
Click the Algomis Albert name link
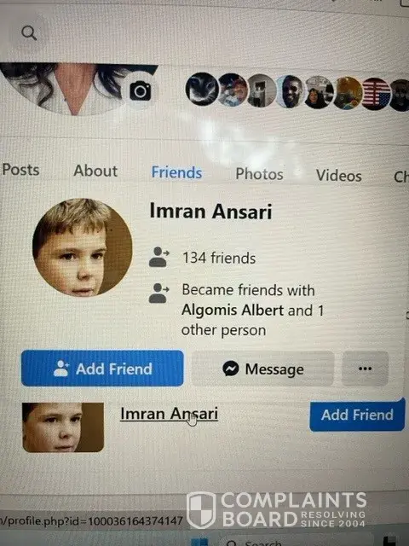click(233, 310)
